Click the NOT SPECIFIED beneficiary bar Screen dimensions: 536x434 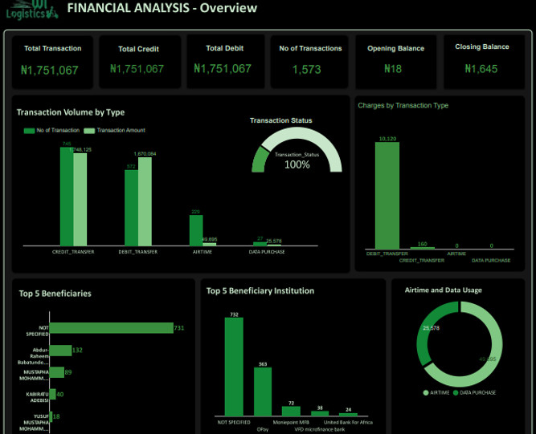112,328
